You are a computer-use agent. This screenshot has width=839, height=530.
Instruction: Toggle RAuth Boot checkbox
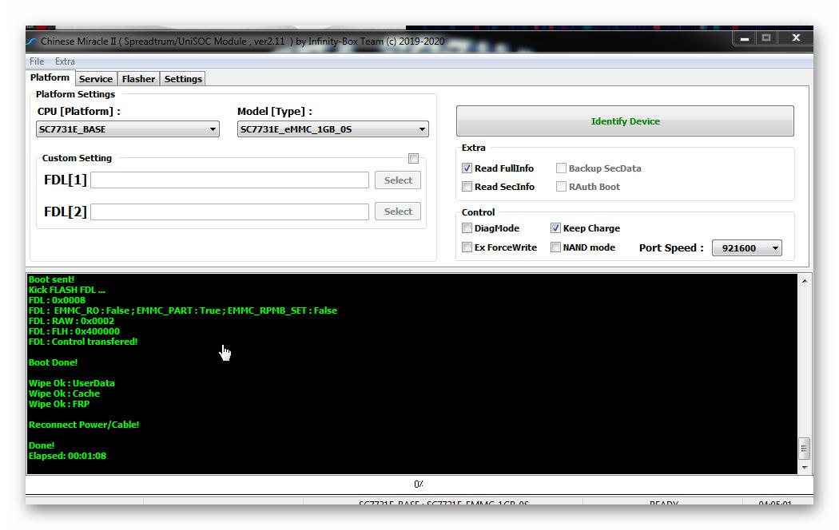(561, 187)
